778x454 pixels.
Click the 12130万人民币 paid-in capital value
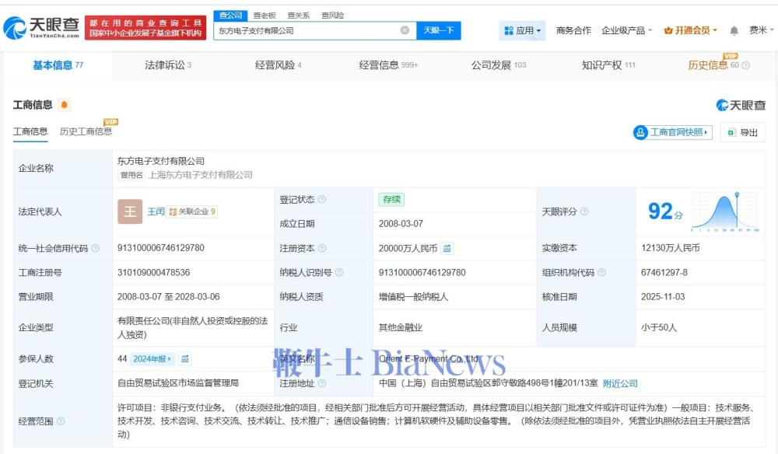pos(671,248)
